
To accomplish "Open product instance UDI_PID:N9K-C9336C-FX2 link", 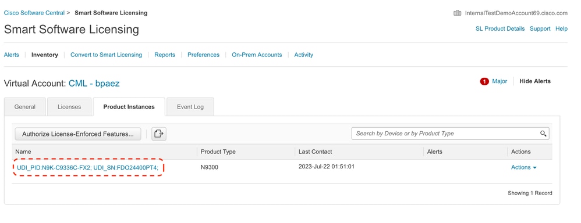I will [x=88, y=167].
